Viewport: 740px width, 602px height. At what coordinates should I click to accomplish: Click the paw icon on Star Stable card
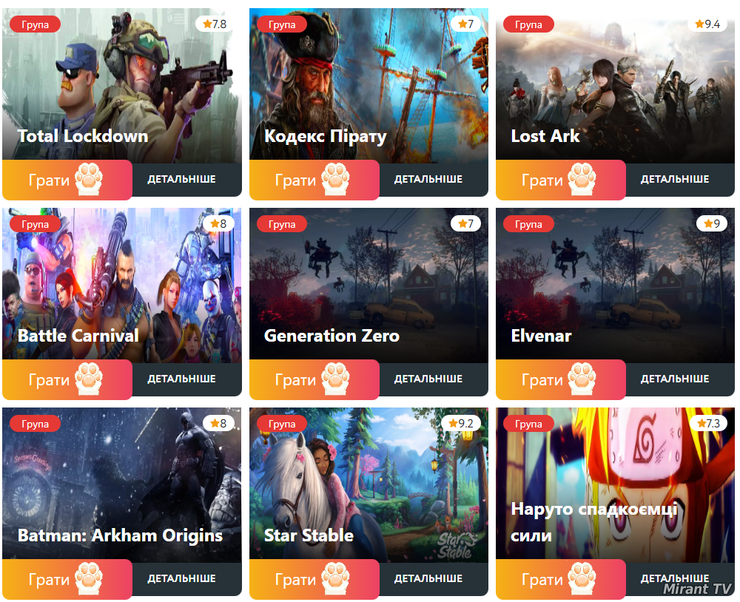(335, 578)
